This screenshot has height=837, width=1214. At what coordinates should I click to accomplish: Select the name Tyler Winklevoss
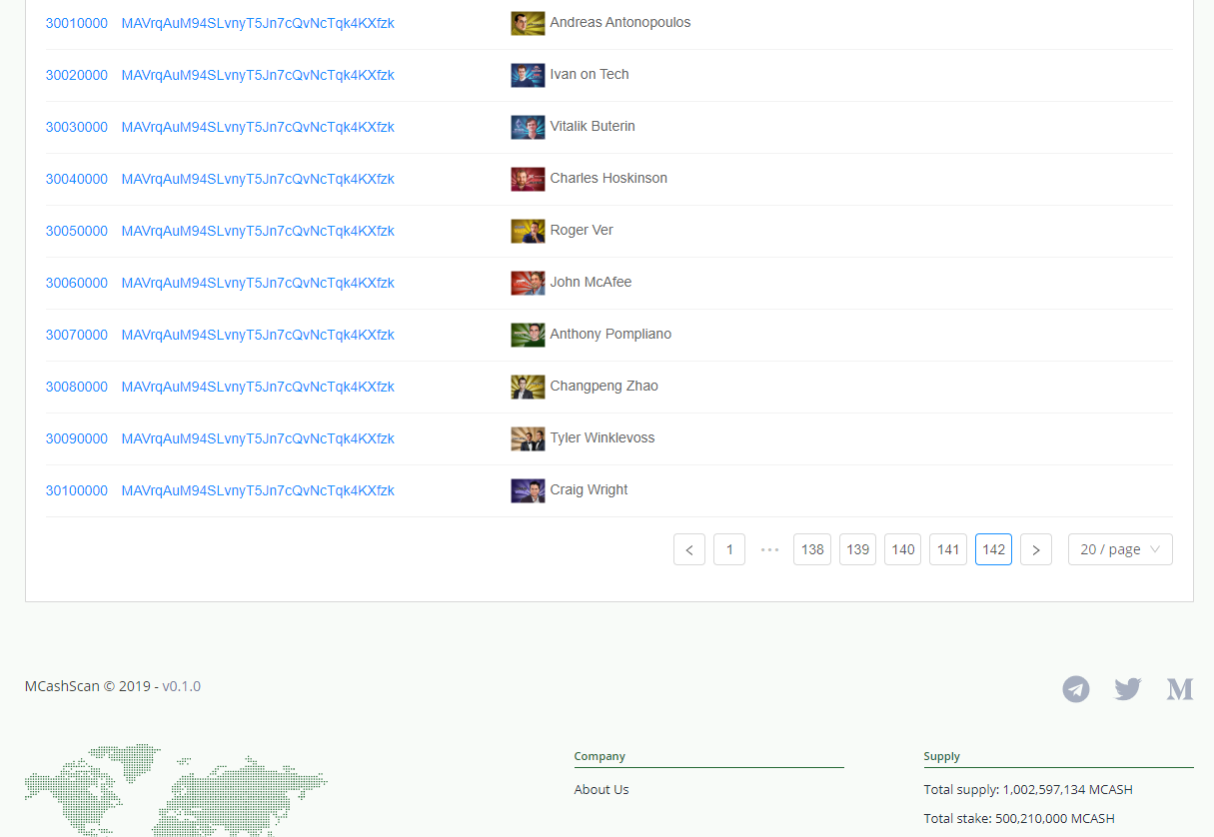603,437
